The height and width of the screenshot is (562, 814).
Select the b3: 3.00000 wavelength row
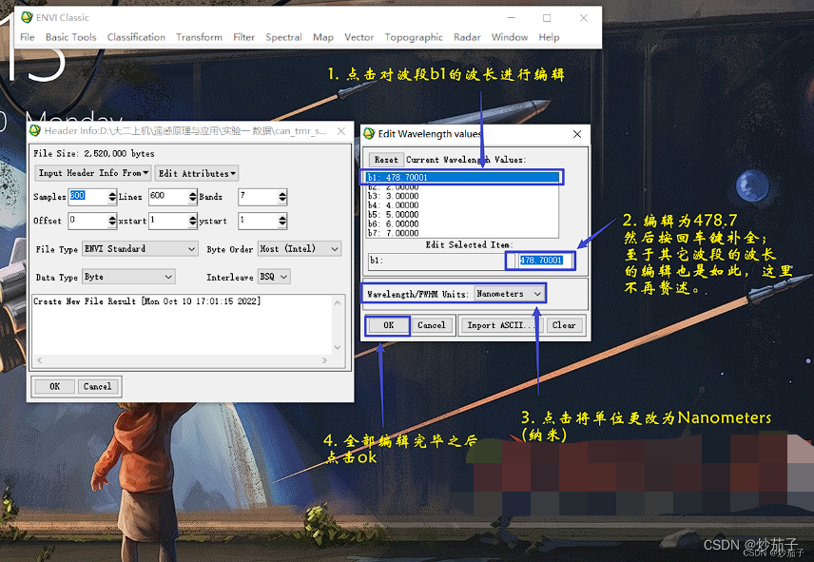coord(462,196)
